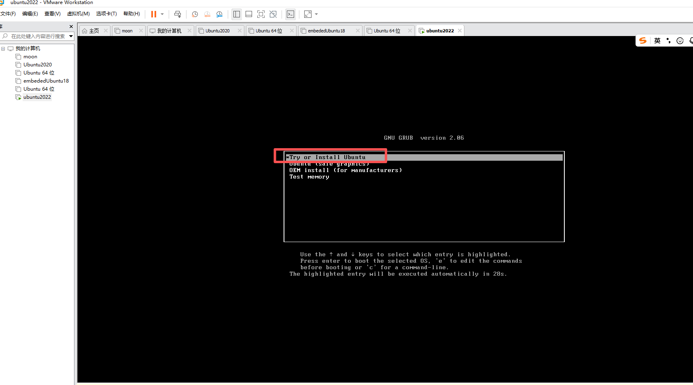The width and height of the screenshot is (693, 385).
Task: Select Try or Install Ubuntu GRUB entry
Action: click(424, 157)
